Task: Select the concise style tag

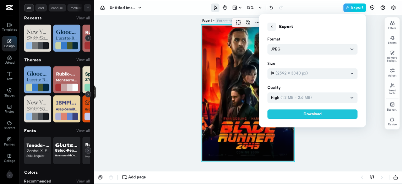Action: tap(57, 8)
